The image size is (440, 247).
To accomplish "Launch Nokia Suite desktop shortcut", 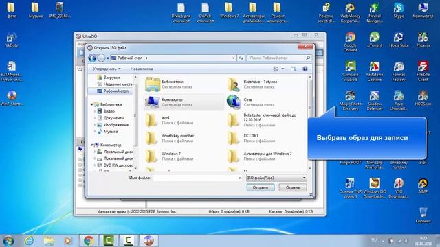I will (x=399, y=40).
